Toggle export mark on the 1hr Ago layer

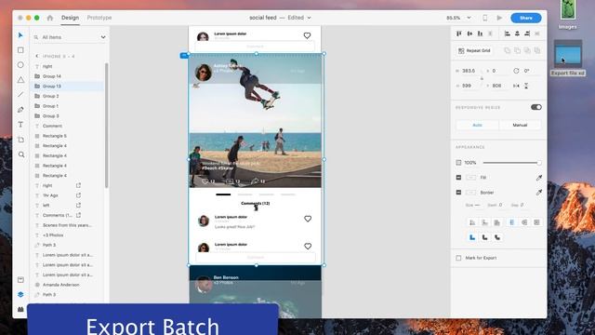(78, 195)
